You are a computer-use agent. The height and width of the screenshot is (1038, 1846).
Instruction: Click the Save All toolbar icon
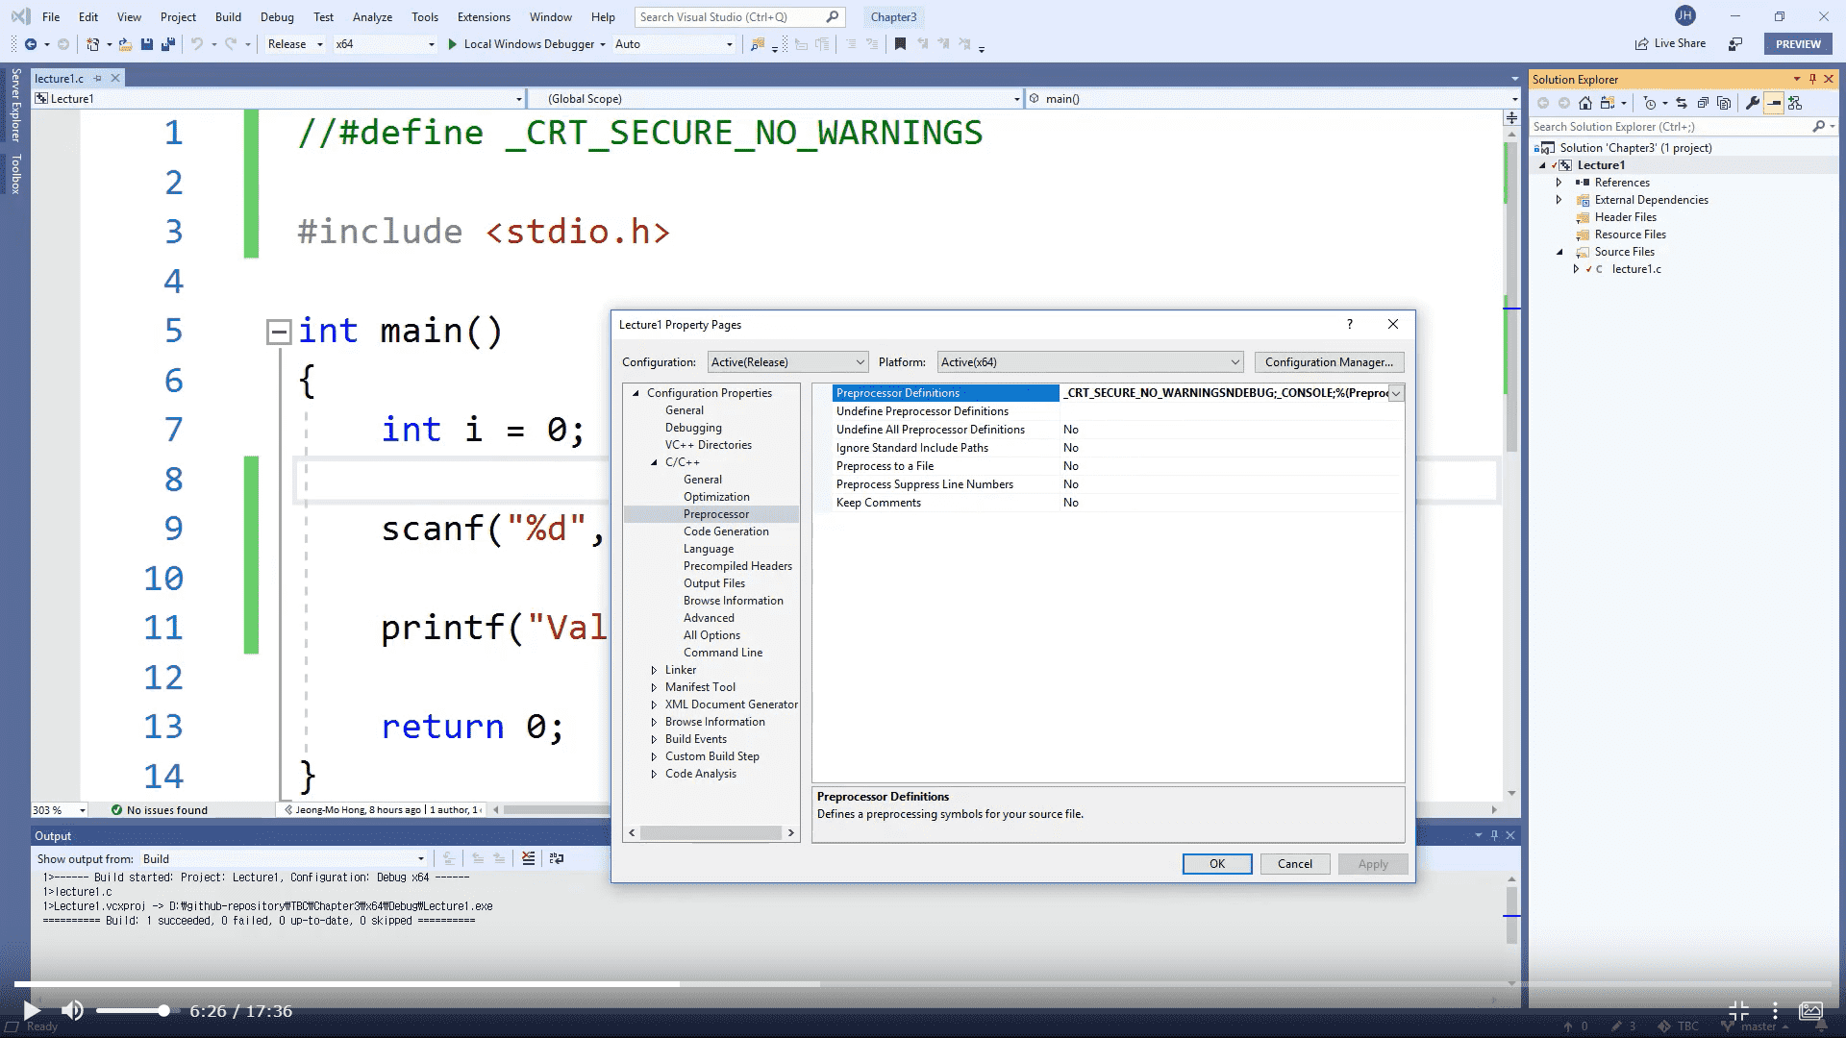point(167,44)
